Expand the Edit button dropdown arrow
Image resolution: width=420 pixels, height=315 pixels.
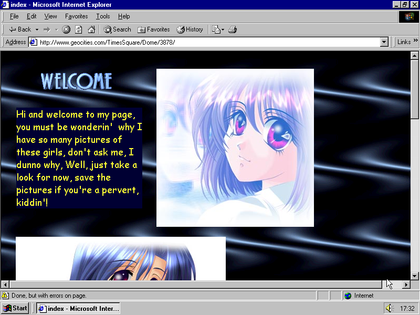[223, 29]
